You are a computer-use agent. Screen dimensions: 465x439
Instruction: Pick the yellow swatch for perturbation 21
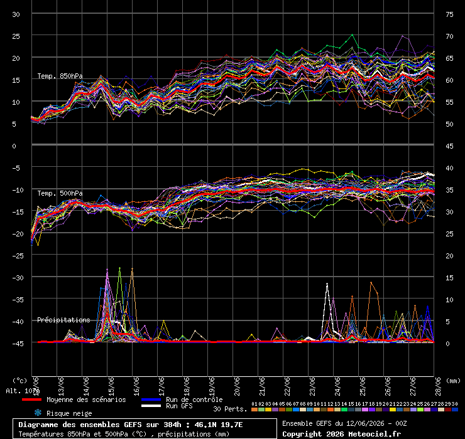(393, 410)
